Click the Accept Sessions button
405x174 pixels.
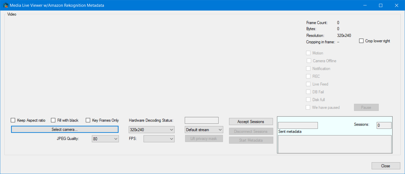(x=251, y=122)
